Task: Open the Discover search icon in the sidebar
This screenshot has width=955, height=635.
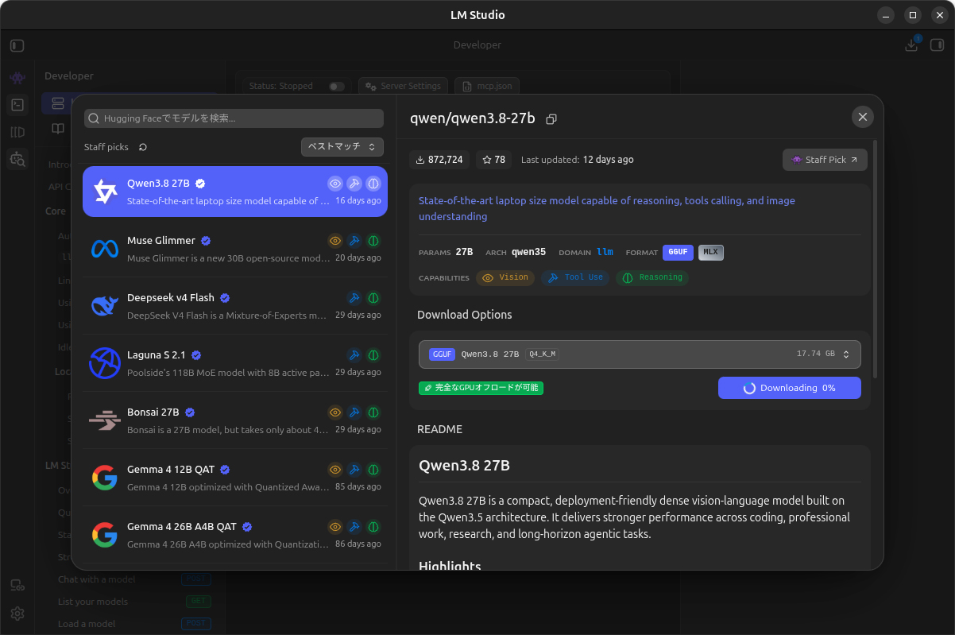Action: coord(17,159)
